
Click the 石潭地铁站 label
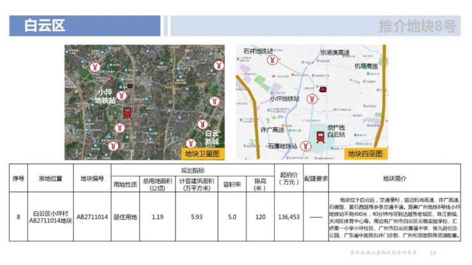(283, 146)
